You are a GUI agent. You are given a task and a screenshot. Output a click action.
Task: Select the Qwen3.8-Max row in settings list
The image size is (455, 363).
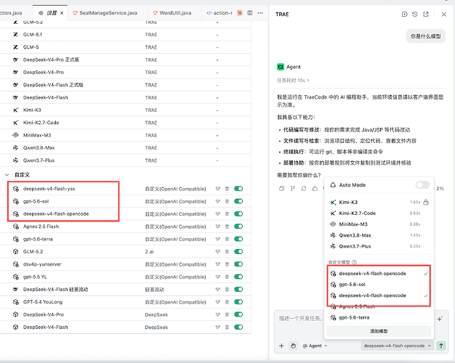[x=125, y=148]
